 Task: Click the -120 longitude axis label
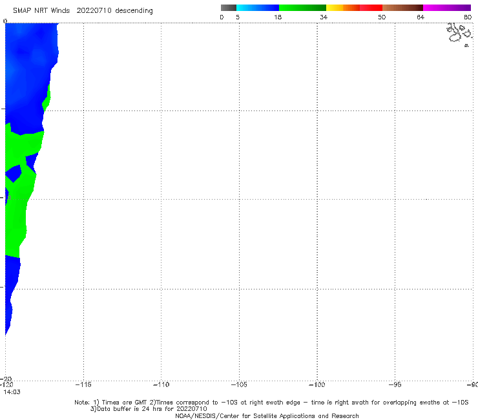[6, 384]
